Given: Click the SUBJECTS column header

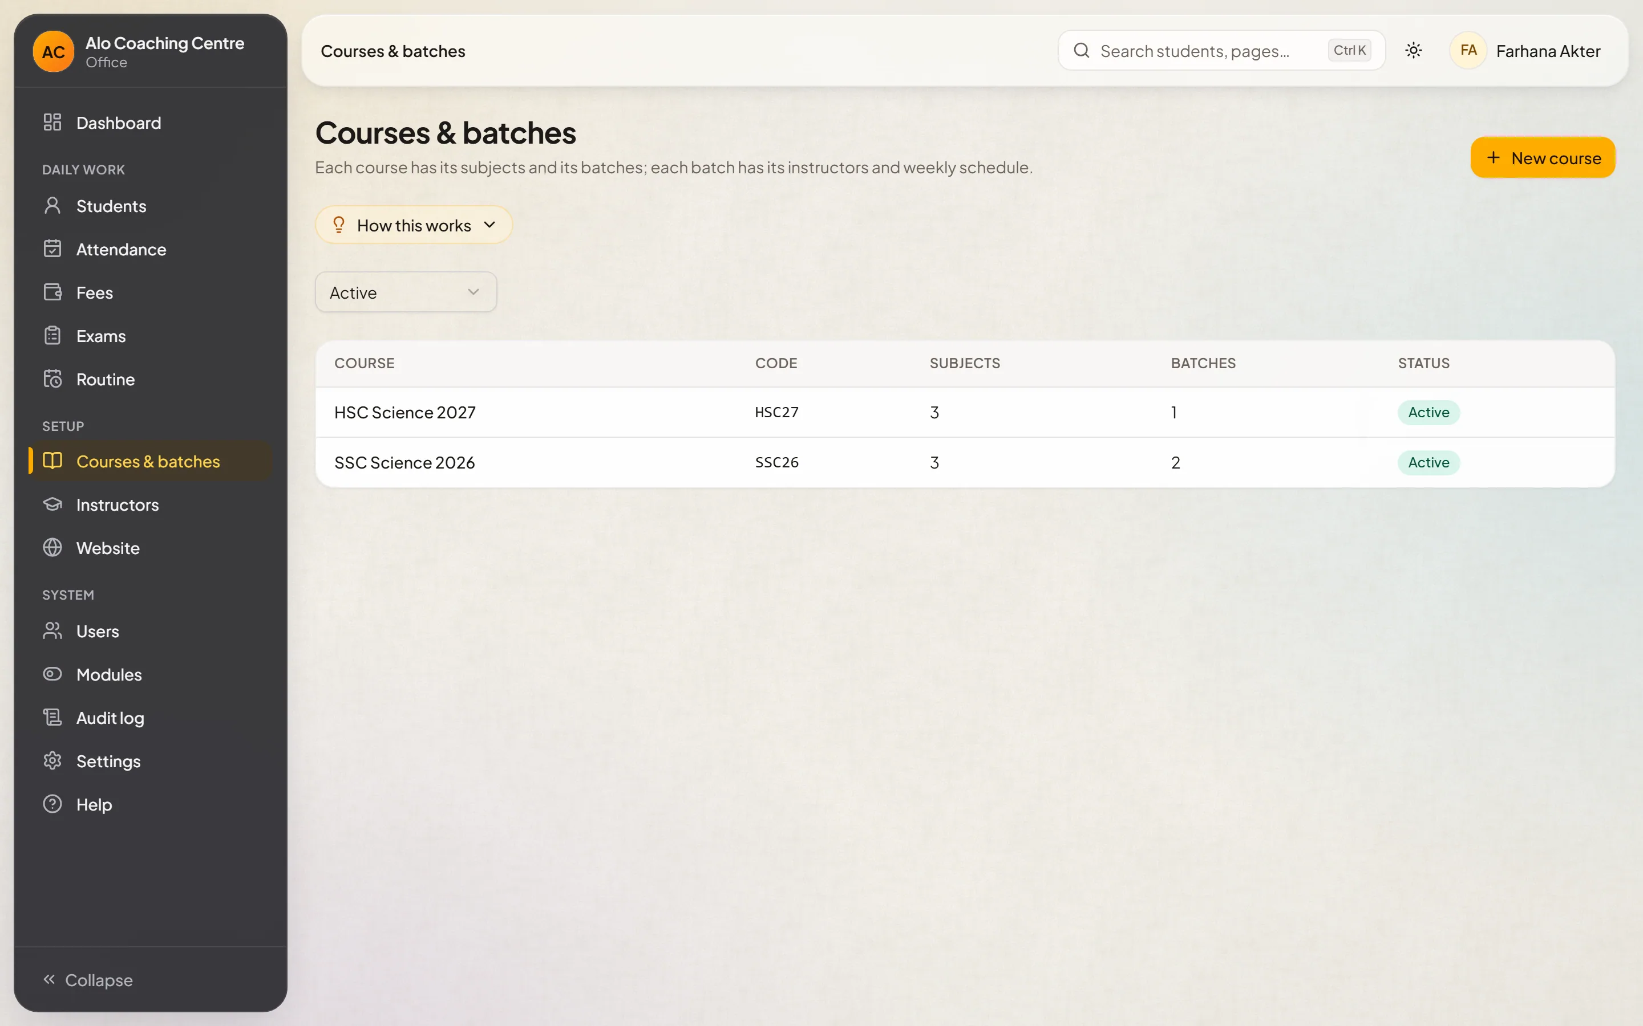Looking at the screenshot, I should pos(965,363).
